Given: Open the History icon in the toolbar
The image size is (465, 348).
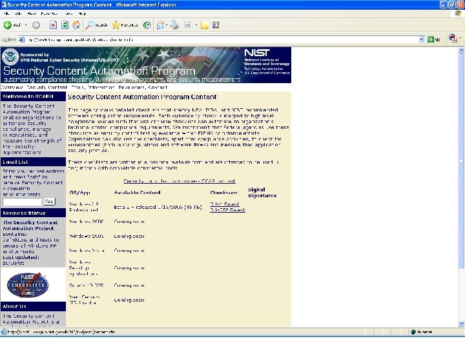Looking at the screenshot, I should click(147, 25).
